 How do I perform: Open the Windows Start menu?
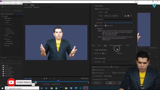[2, 88]
